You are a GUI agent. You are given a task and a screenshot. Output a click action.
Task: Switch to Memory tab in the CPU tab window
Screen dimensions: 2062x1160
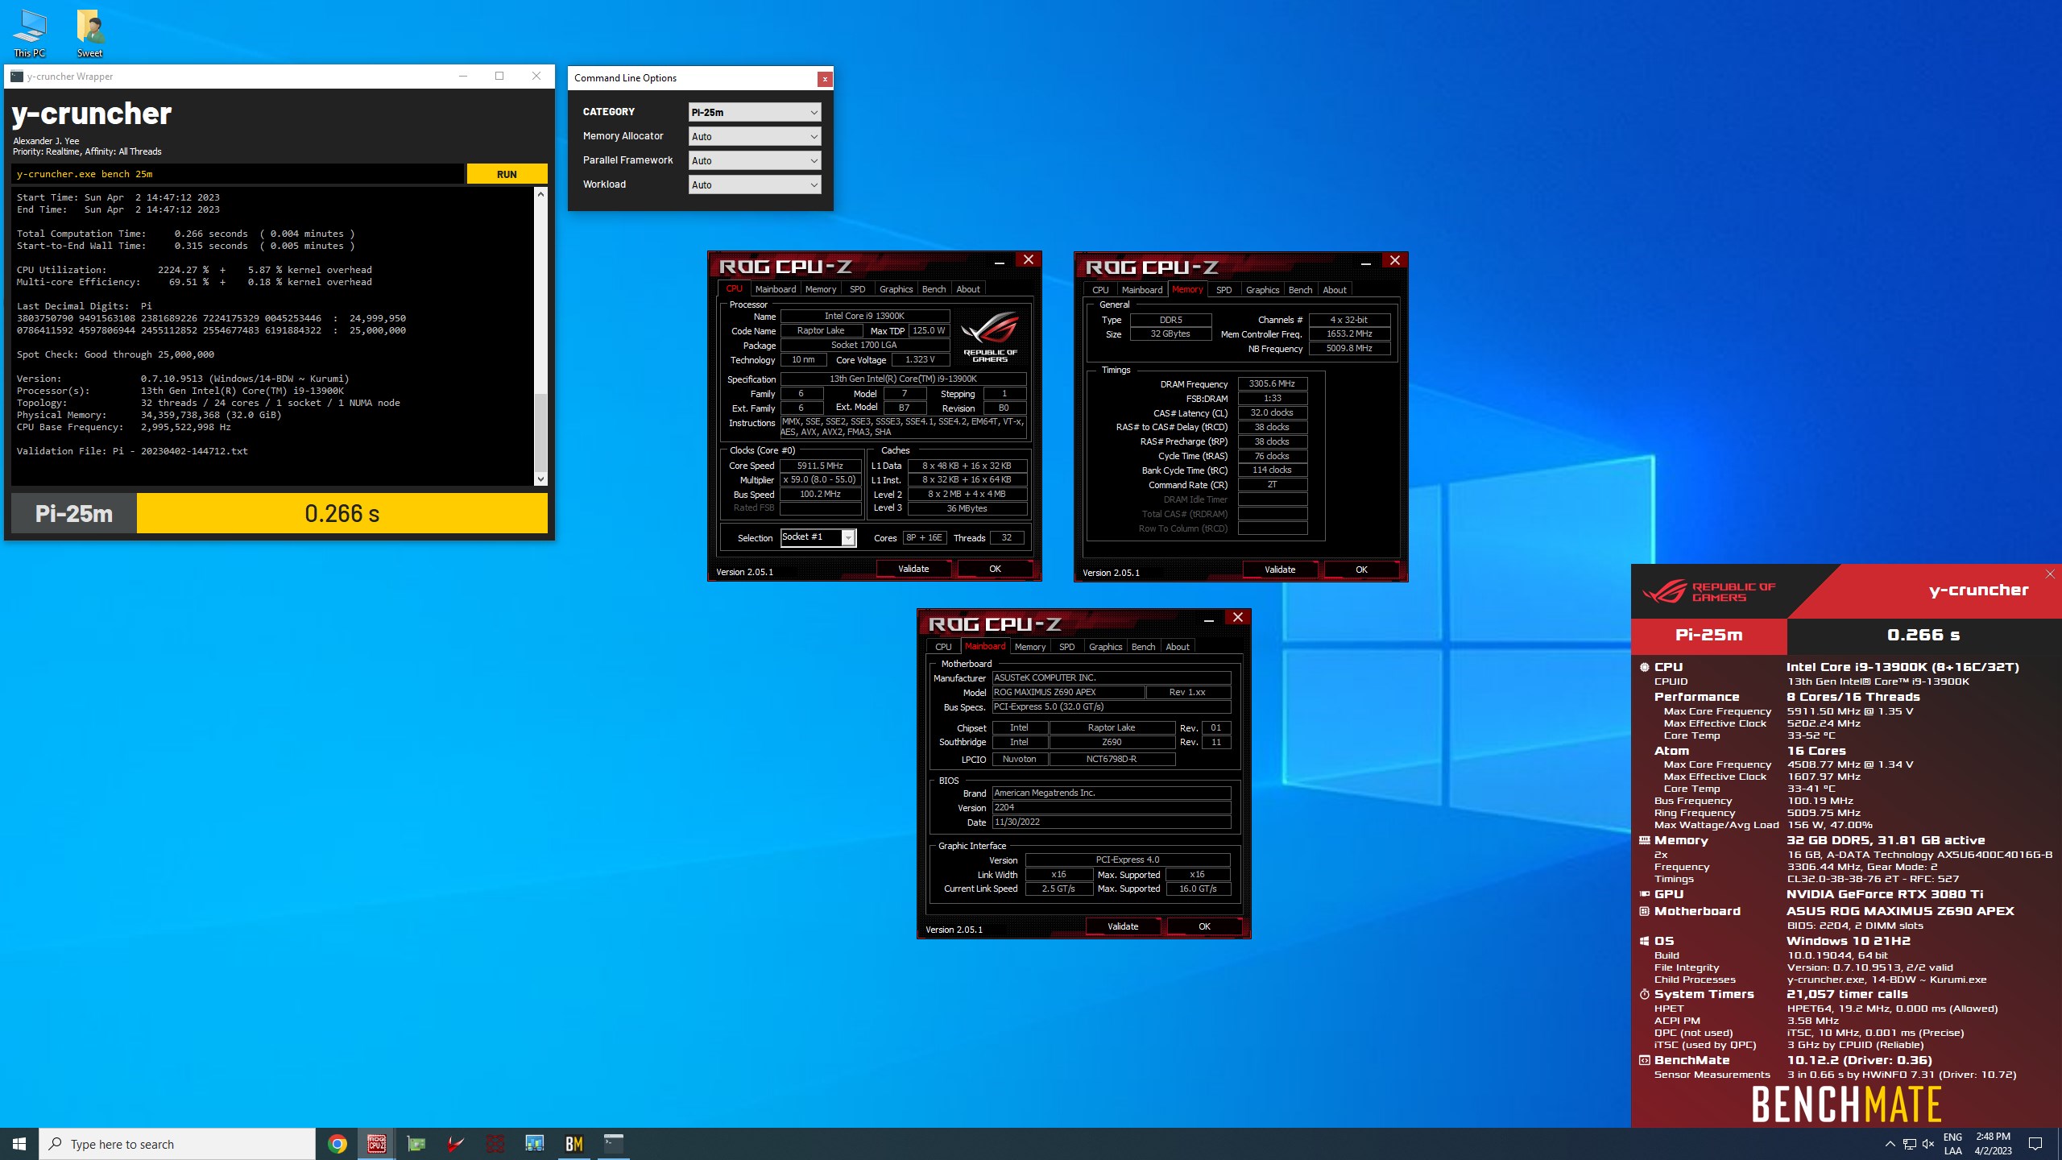coord(820,289)
